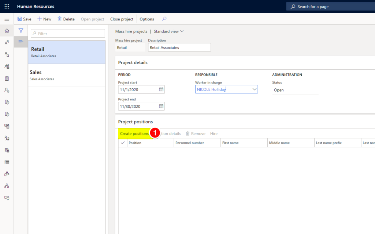Open the group-with-briefcase sidebar icon
Viewport: 375px width, 234px height.
[7, 66]
